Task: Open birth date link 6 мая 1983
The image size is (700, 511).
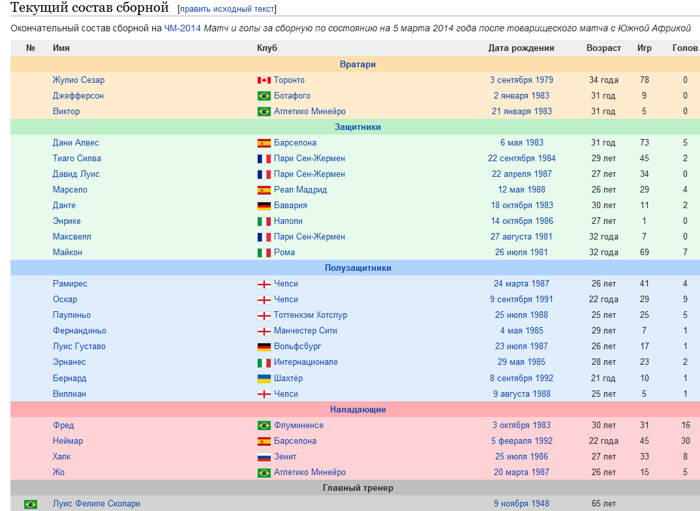Action: [x=522, y=142]
